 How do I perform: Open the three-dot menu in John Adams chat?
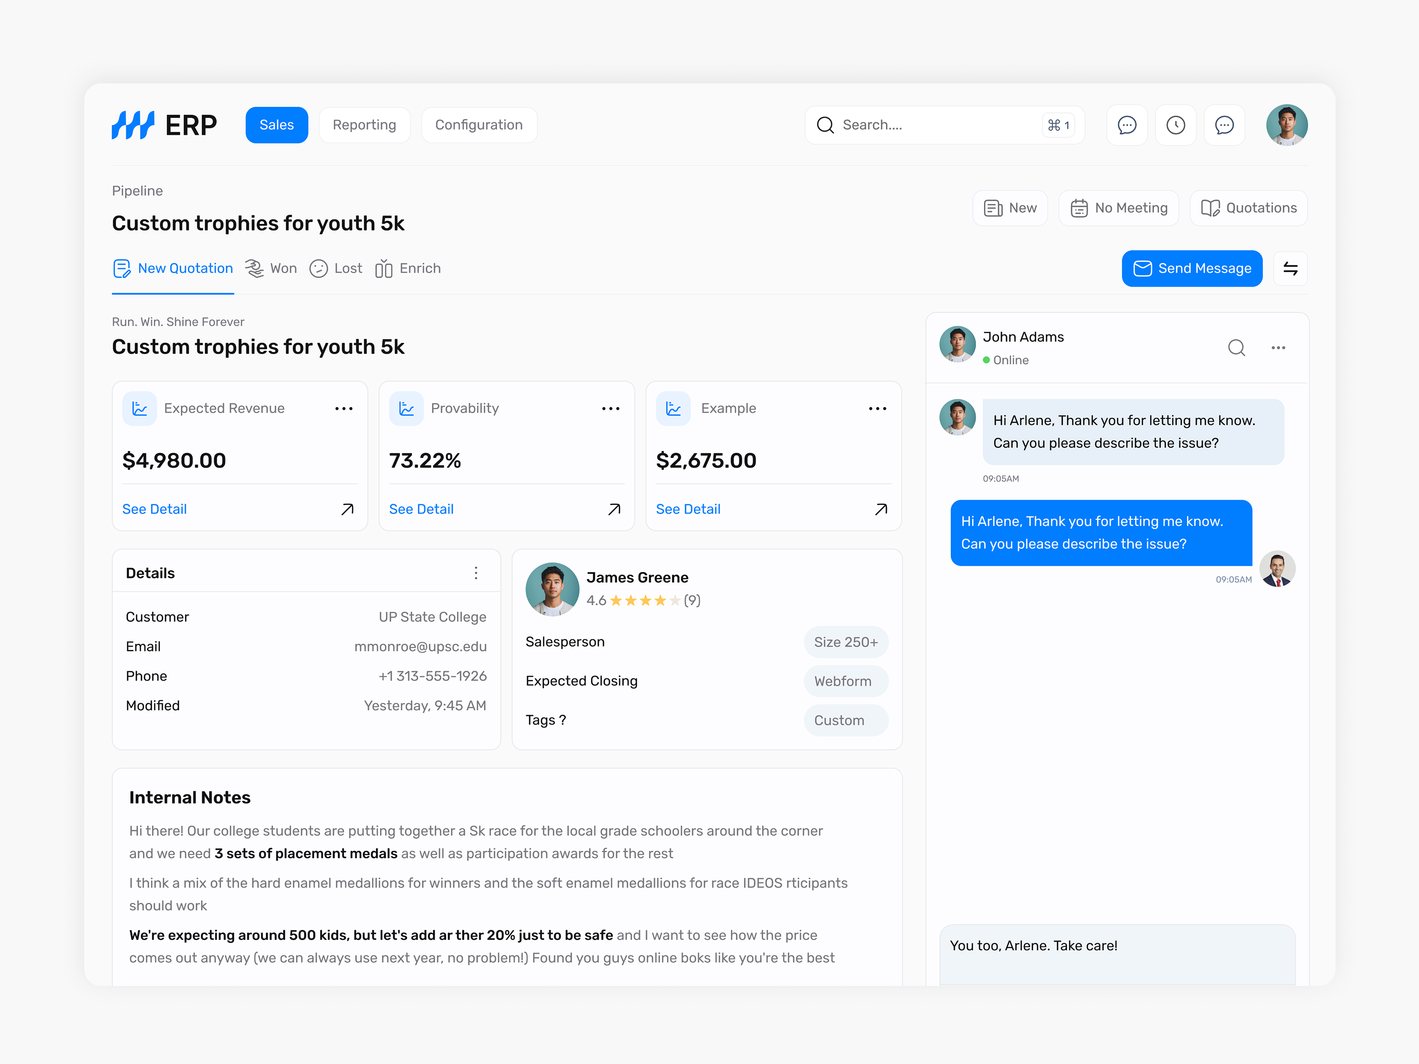tap(1277, 348)
